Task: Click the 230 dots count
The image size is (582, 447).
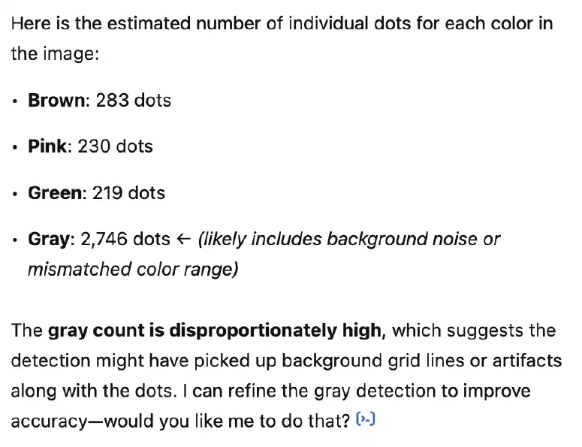Action: click(x=116, y=146)
